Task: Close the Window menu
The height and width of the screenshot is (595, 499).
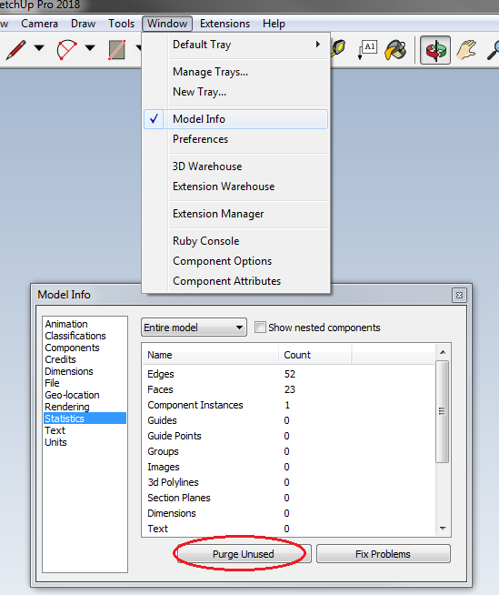Action: (x=167, y=24)
